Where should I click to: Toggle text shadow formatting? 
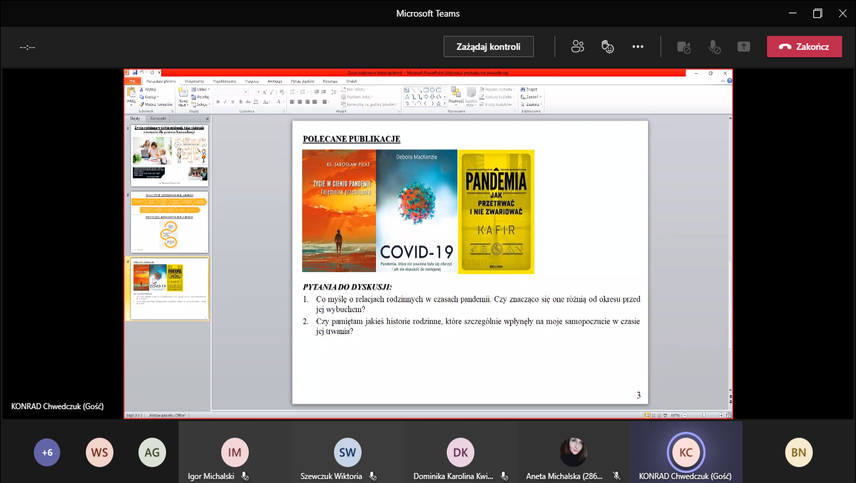[x=241, y=102]
